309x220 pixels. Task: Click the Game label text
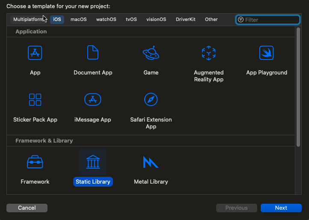[151, 72]
